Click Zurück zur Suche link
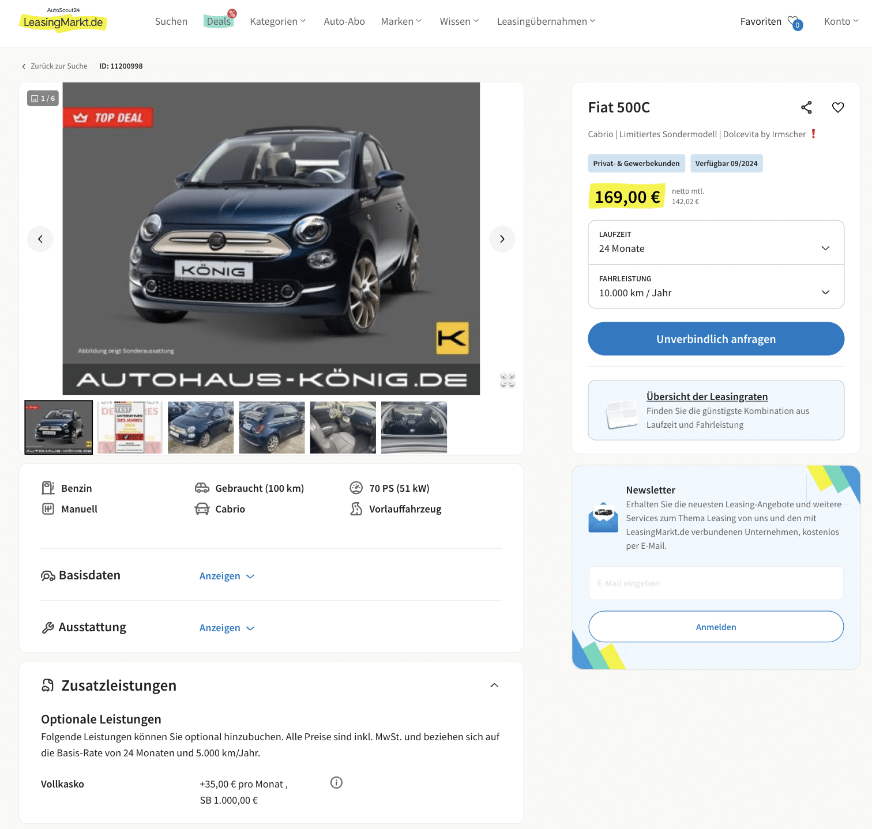Image resolution: width=872 pixels, height=829 pixels. (x=55, y=66)
